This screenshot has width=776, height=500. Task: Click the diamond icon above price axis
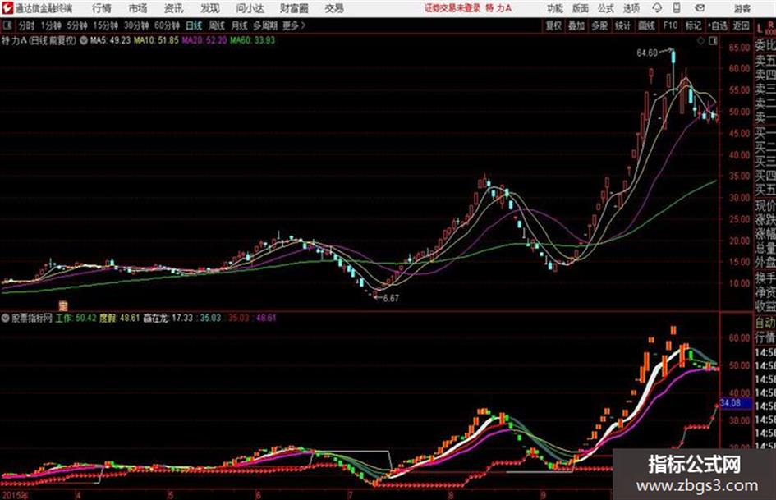pyautogui.click(x=700, y=41)
